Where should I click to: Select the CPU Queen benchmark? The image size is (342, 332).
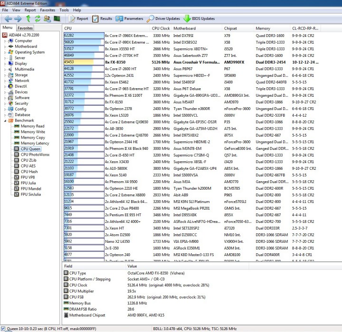coord(28,149)
